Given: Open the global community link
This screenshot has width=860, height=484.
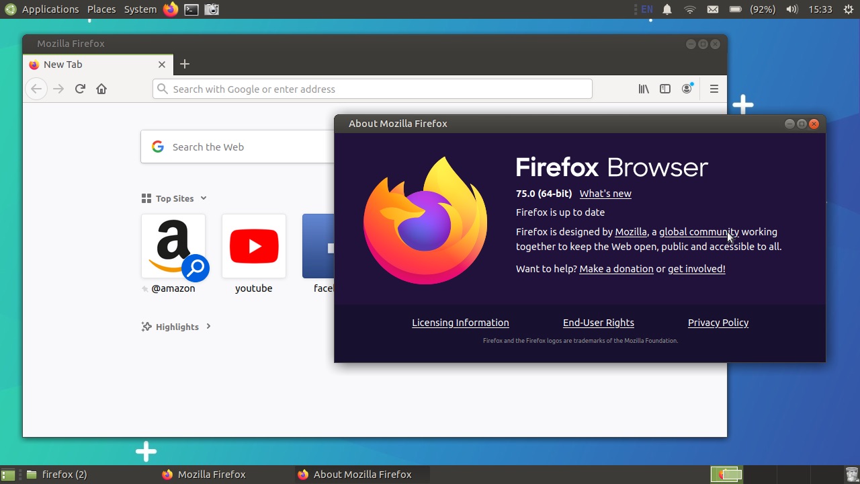Looking at the screenshot, I should point(699,232).
